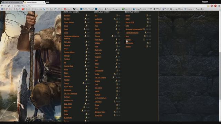Open the NNM-Club bookmark
Viewport: 221px width, 124px height.
[48, 9]
